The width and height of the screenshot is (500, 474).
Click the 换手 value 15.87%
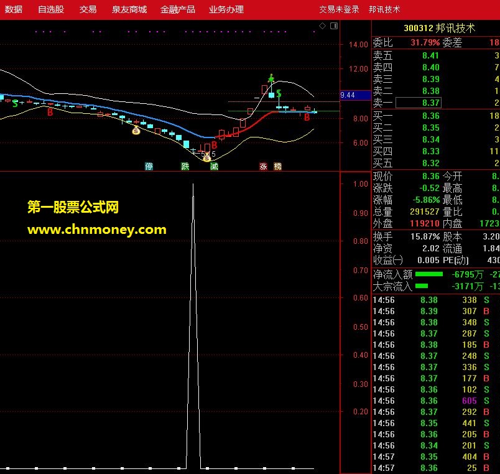pyautogui.click(x=425, y=236)
